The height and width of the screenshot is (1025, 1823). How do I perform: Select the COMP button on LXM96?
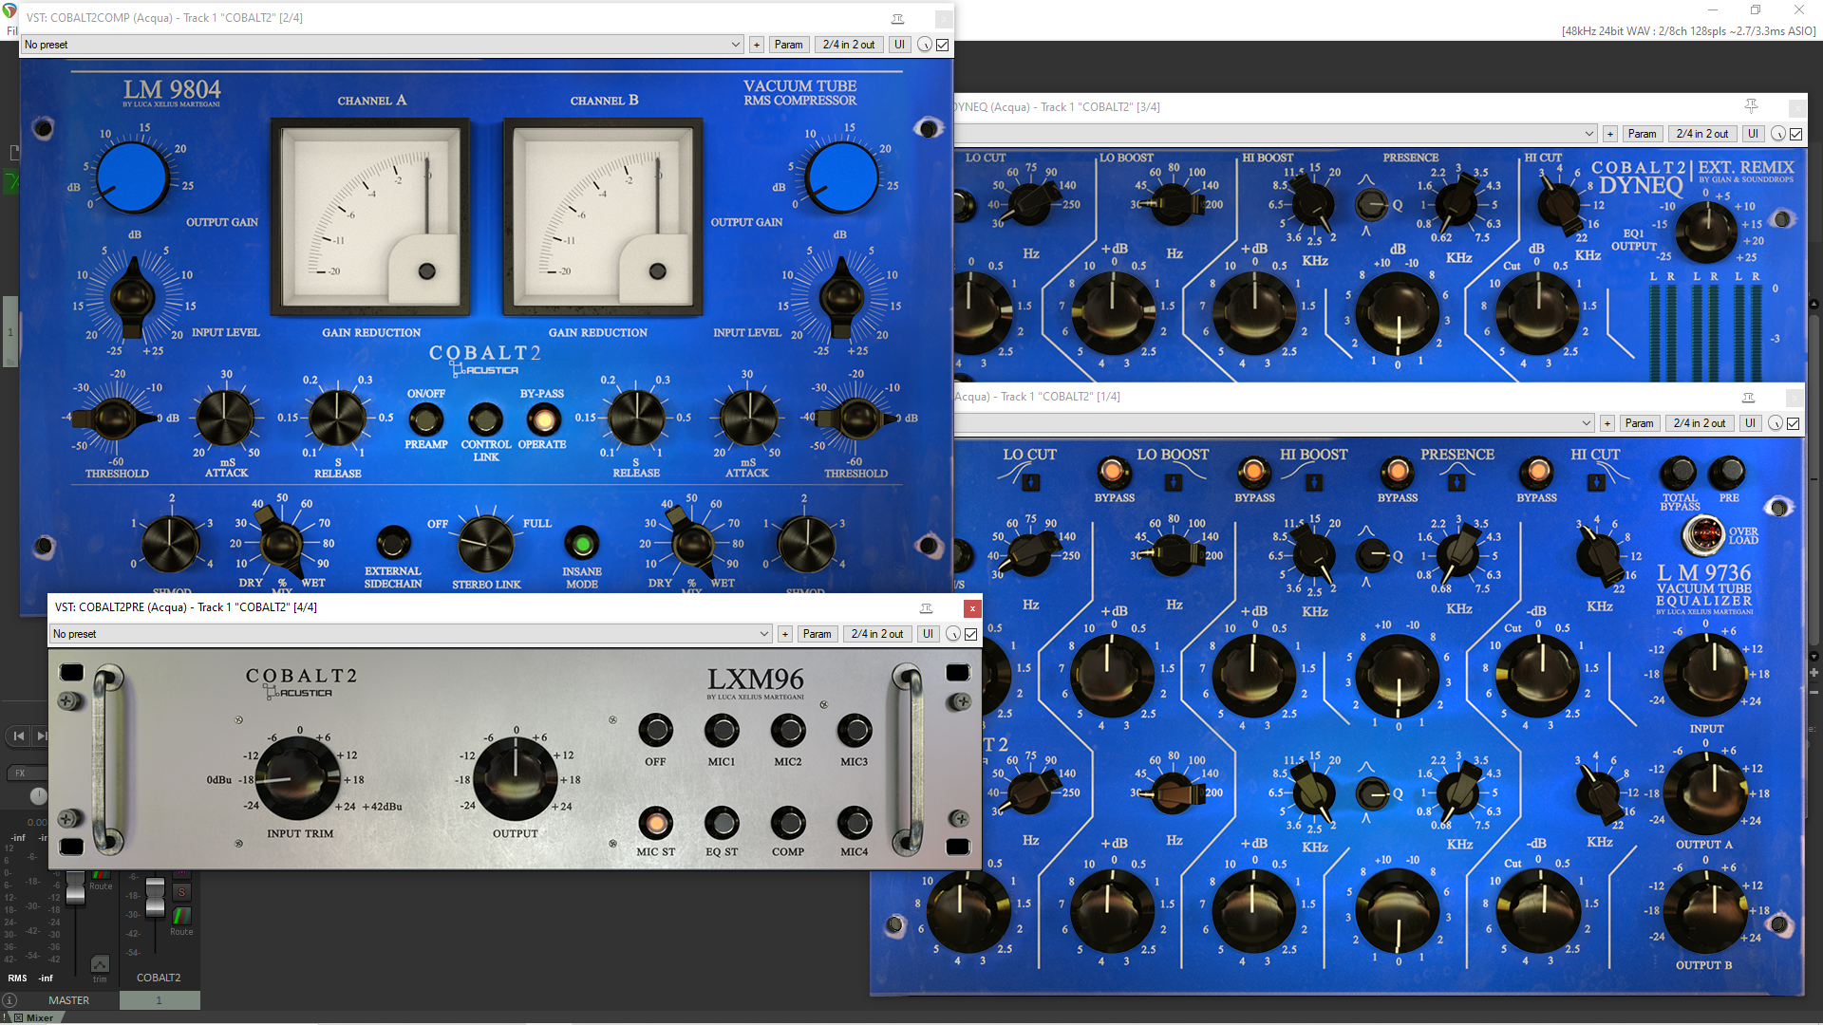pos(788,822)
